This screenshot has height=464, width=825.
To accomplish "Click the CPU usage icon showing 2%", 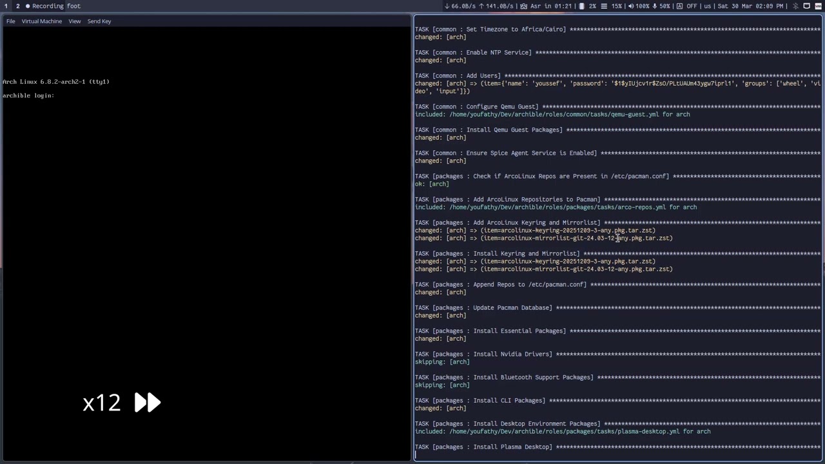I will [x=581, y=6].
